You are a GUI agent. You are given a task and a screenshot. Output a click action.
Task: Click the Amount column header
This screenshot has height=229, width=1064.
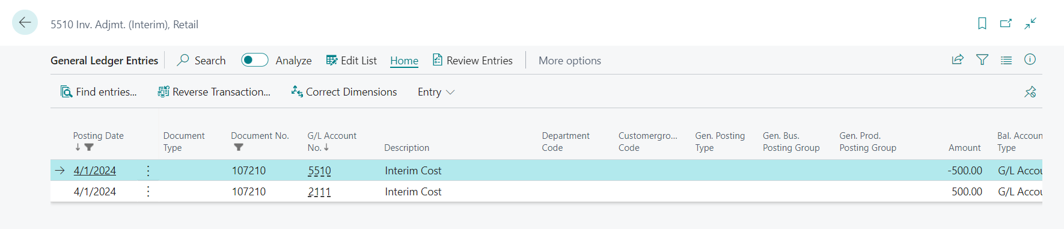964,148
